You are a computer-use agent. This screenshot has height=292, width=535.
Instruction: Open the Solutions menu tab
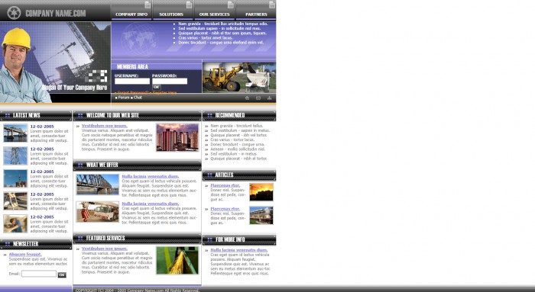tap(171, 14)
